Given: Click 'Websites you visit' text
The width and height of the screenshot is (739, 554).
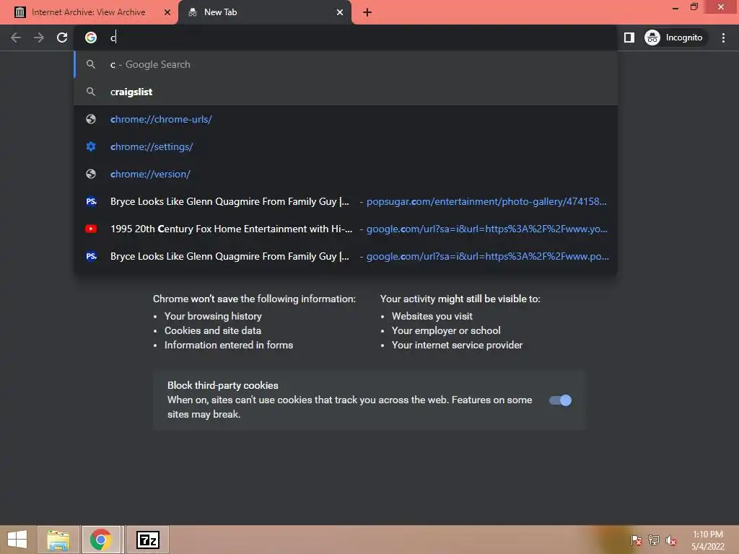Looking at the screenshot, I should coord(432,316).
